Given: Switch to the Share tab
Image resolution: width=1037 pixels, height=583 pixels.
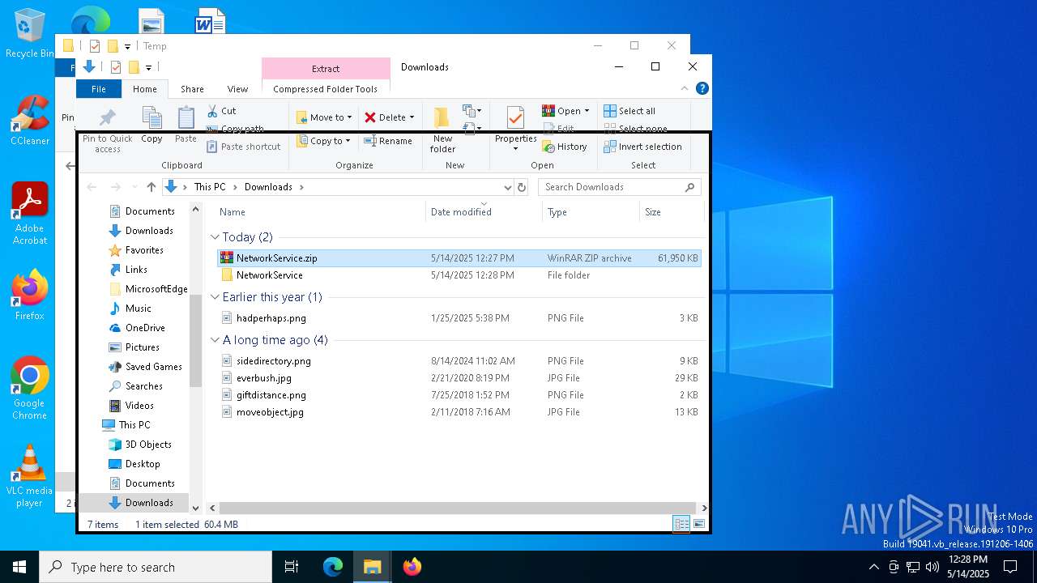Looking at the screenshot, I should [192, 89].
